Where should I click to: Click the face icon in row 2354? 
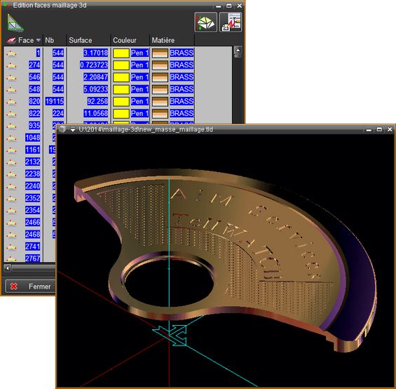click(x=11, y=211)
